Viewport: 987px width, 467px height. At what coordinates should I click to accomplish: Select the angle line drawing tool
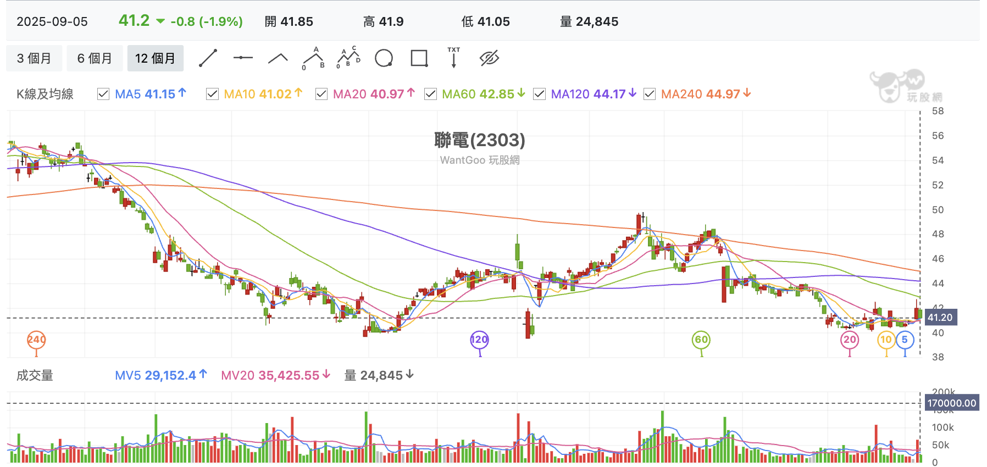(278, 58)
